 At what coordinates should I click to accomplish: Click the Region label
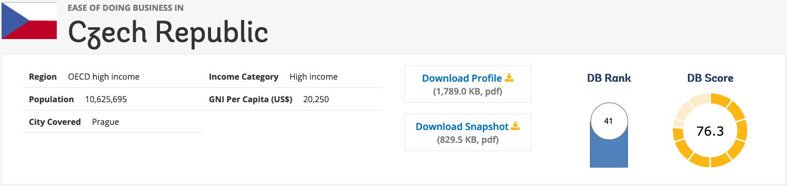point(43,77)
